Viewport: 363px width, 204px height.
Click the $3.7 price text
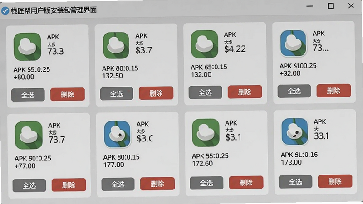pyautogui.click(x=144, y=50)
